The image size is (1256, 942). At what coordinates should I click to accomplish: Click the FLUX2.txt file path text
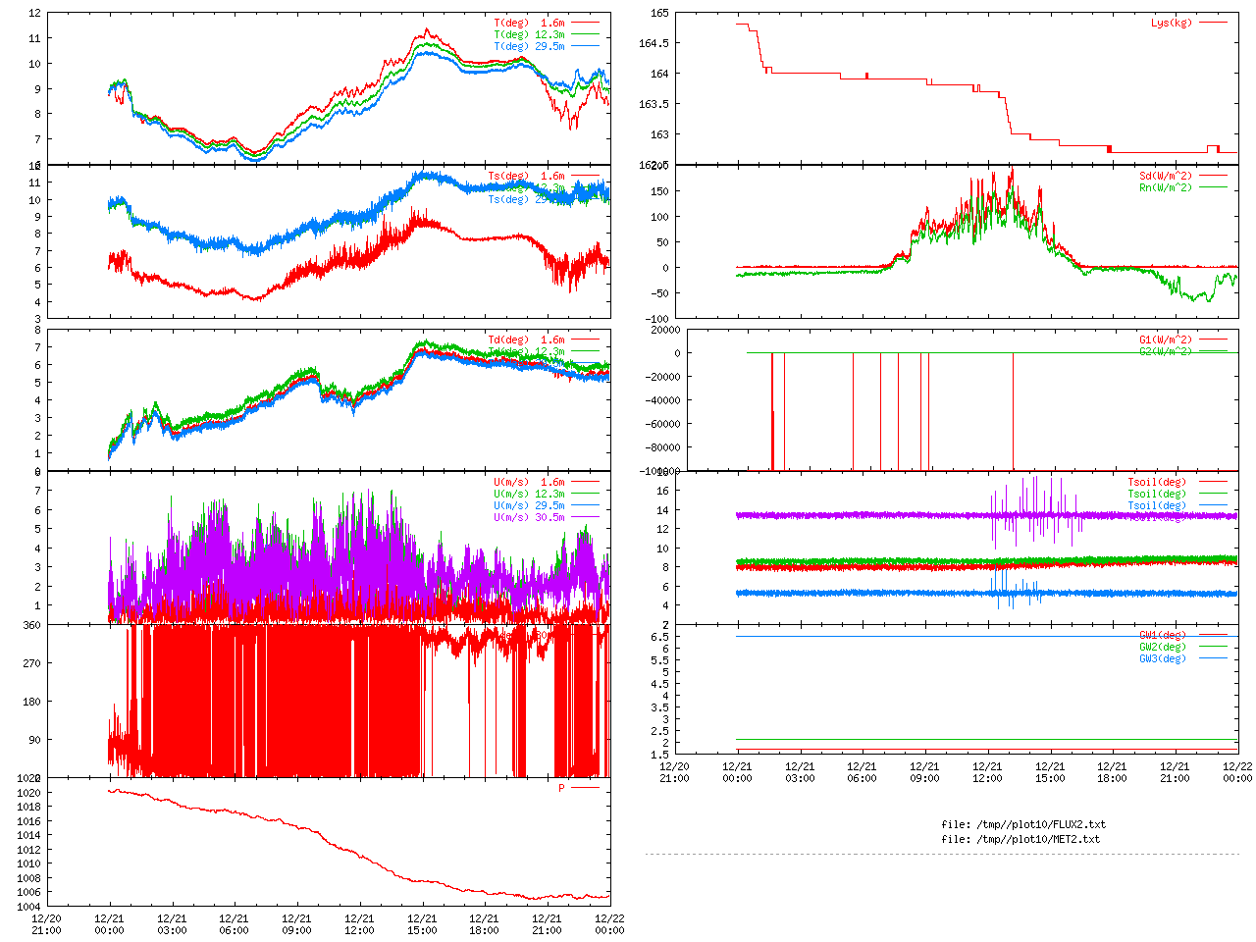[1022, 824]
